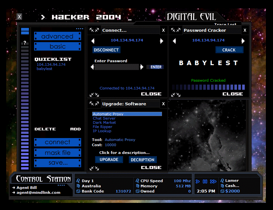Select File Ripper from the upgrade list
273x210 pixels.
pyautogui.click(x=102, y=127)
